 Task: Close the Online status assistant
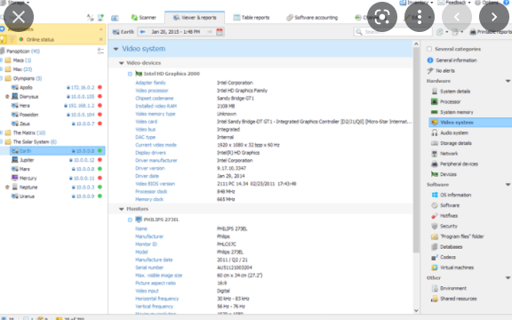[x=101, y=39]
